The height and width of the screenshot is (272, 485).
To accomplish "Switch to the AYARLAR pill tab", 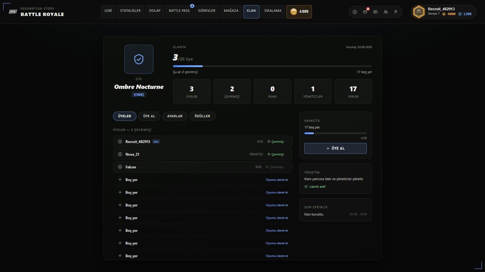I will point(175,116).
